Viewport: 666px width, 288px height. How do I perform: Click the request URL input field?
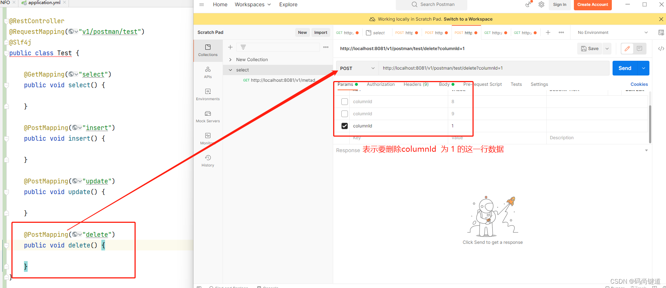pyautogui.click(x=494, y=68)
